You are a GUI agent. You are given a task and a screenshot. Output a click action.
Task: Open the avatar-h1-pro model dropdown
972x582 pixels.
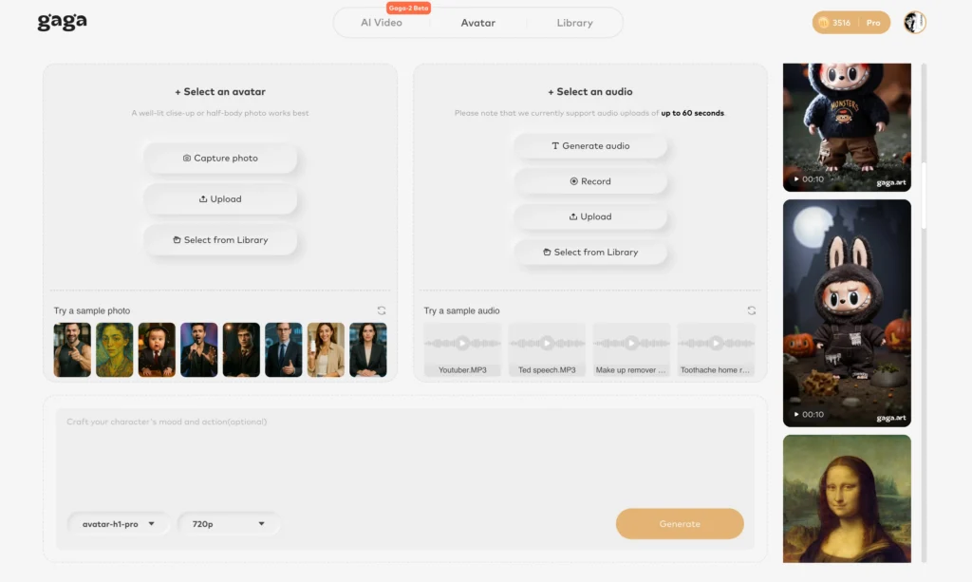(x=118, y=524)
